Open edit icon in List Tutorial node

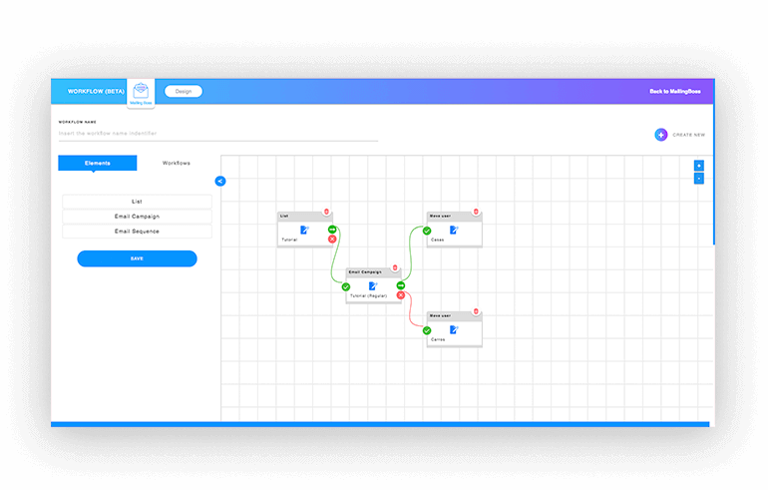point(305,230)
